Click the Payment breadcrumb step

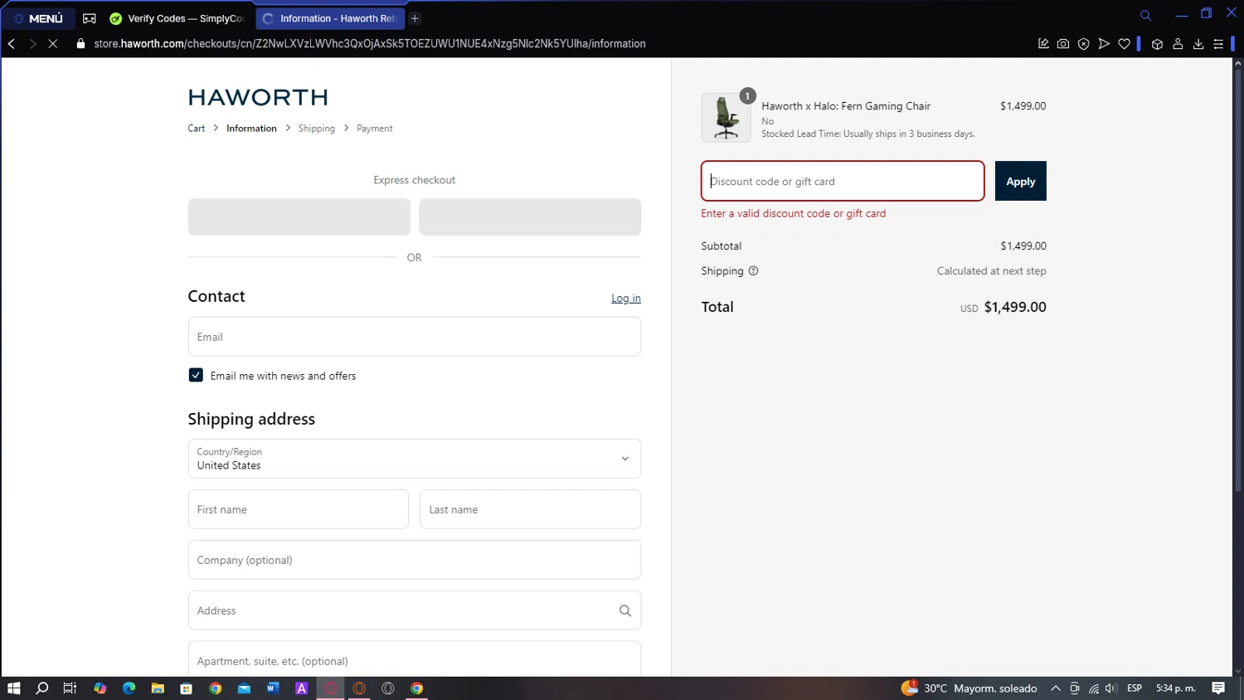tap(375, 129)
